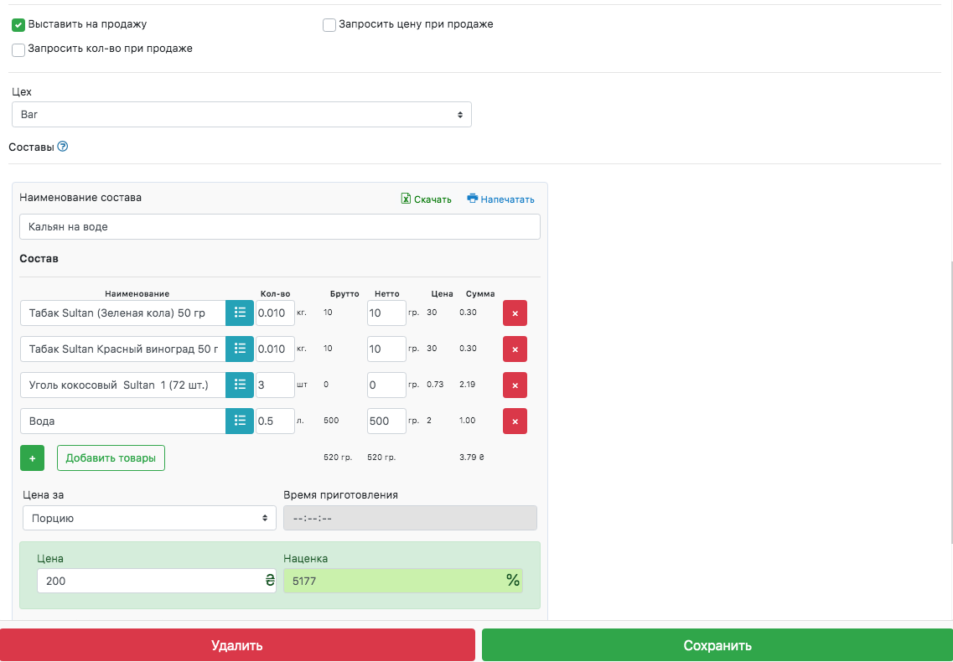Print composition using Напечатать link
Image resolution: width=953 pixels, height=662 pixels.
click(x=500, y=199)
